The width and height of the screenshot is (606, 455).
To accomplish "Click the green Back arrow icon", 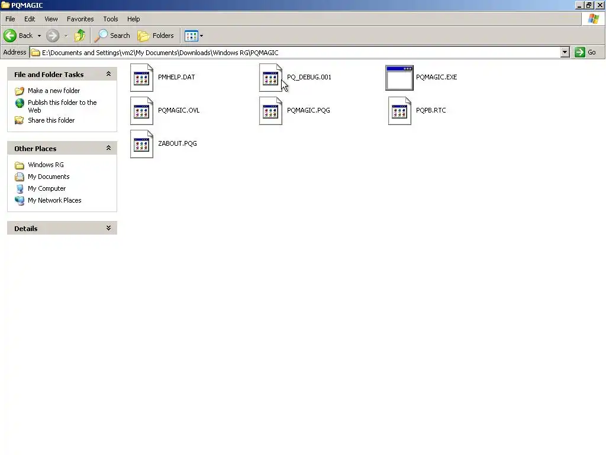I will (x=10, y=36).
